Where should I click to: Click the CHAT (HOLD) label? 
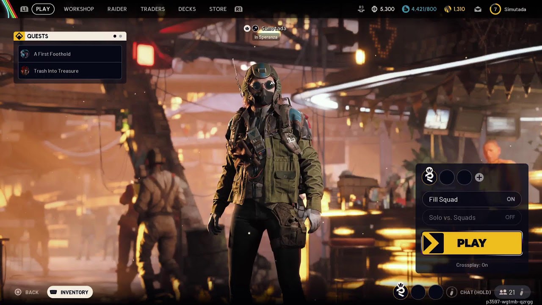pyautogui.click(x=476, y=292)
